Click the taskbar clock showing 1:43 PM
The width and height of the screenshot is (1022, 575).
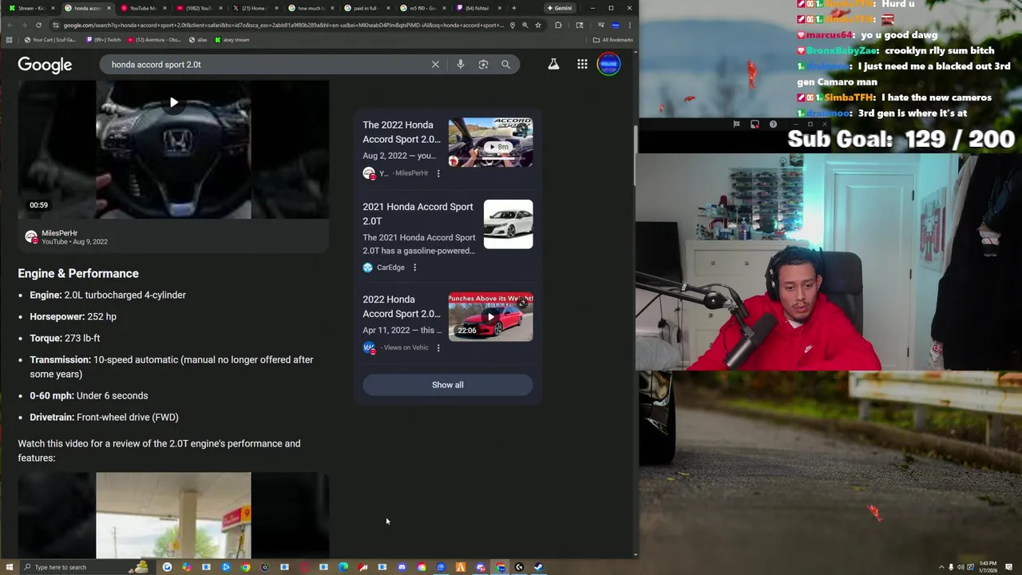tap(988, 567)
